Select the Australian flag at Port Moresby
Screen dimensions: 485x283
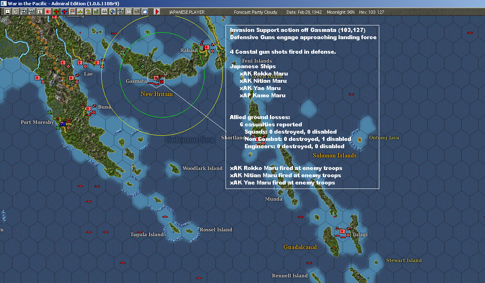[x=63, y=124]
